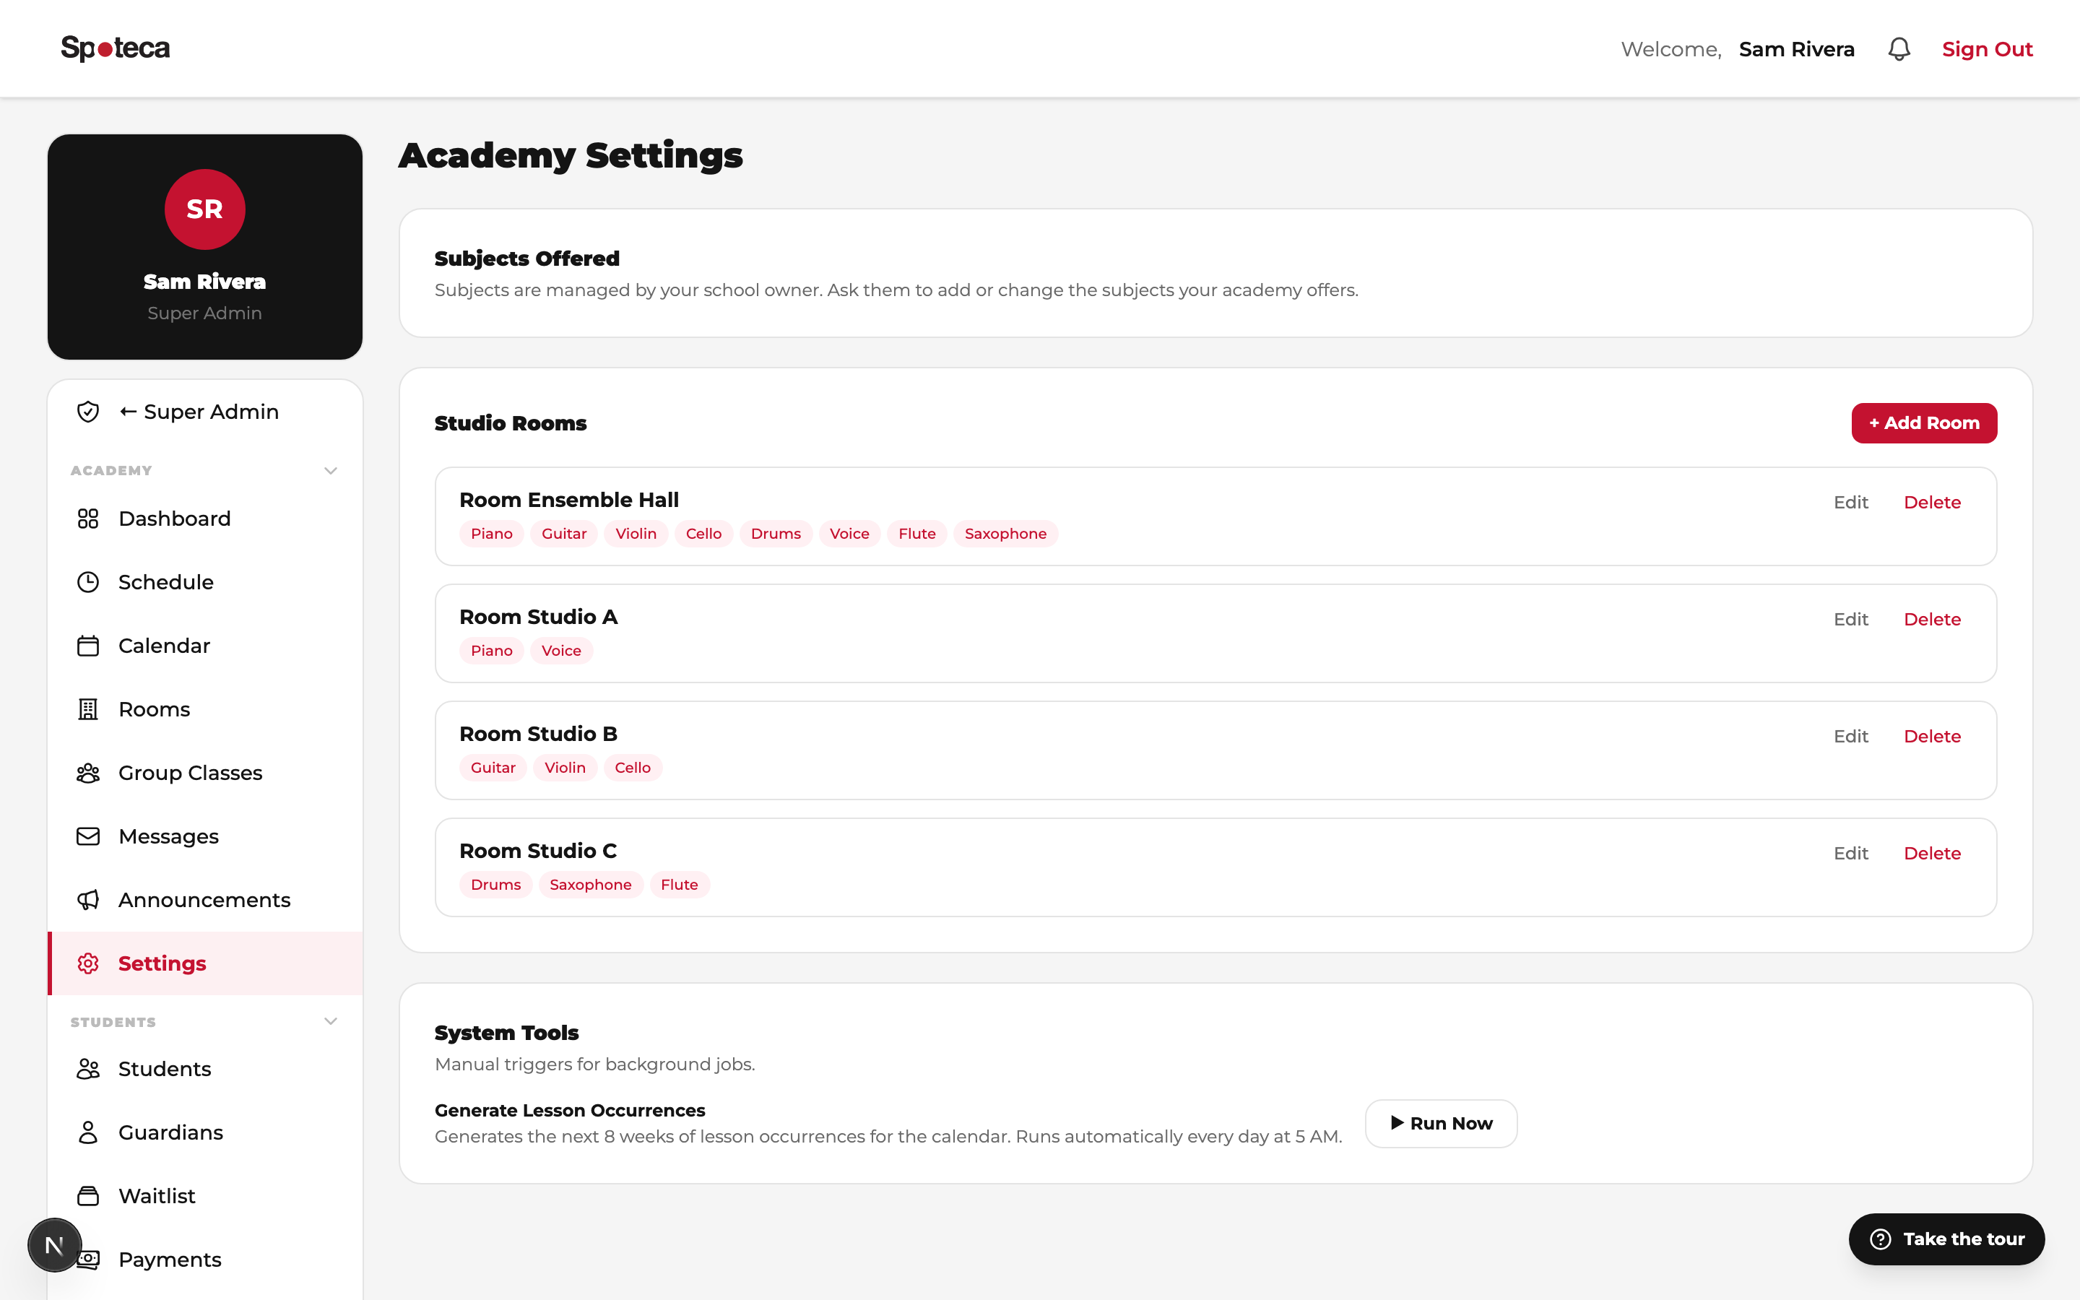Click the Rooms building icon
Image resolution: width=2080 pixels, height=1300 pixels.
tap(87, 709)
